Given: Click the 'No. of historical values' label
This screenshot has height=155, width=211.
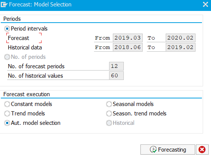Looking at the screenshot, I should 35,76.
